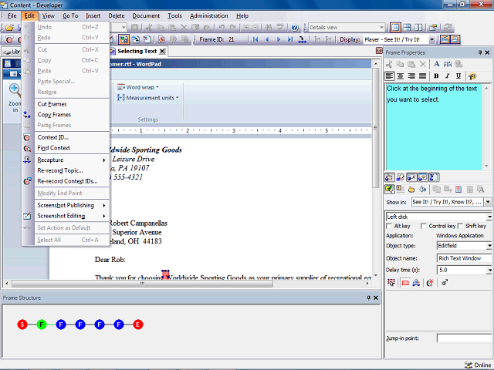
Task: Enable the Alt key checkbox
Action: pos(389,226)
